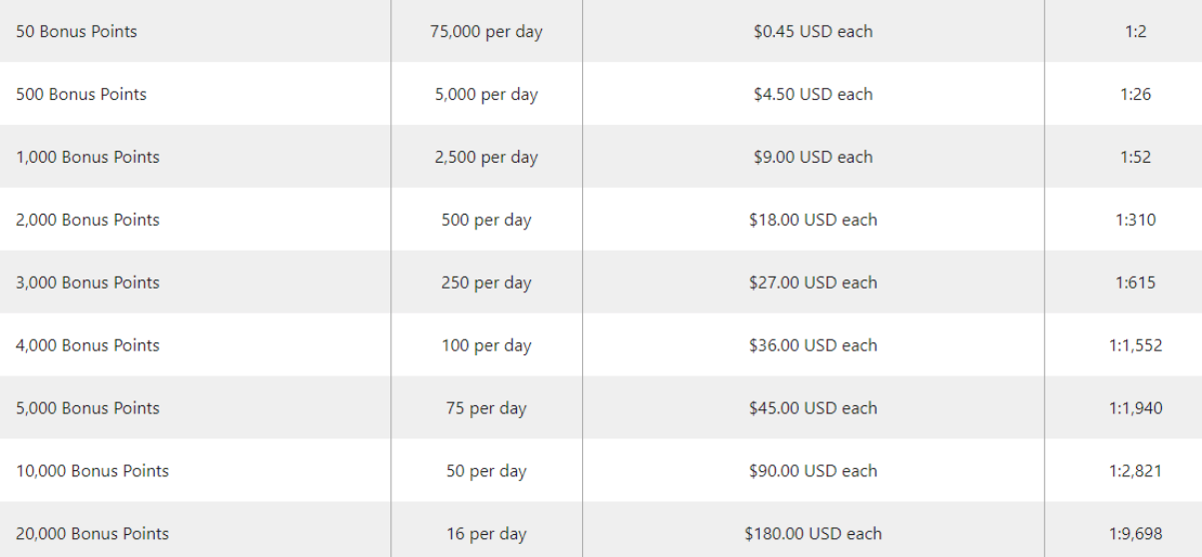Select the 20,000 Bonus Points cell
Image resolution: width=1202 pixels, height=557 pixels.
(93, 534)
